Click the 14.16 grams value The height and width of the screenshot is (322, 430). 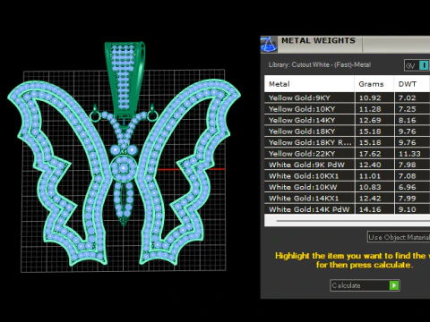coord(370,209)
